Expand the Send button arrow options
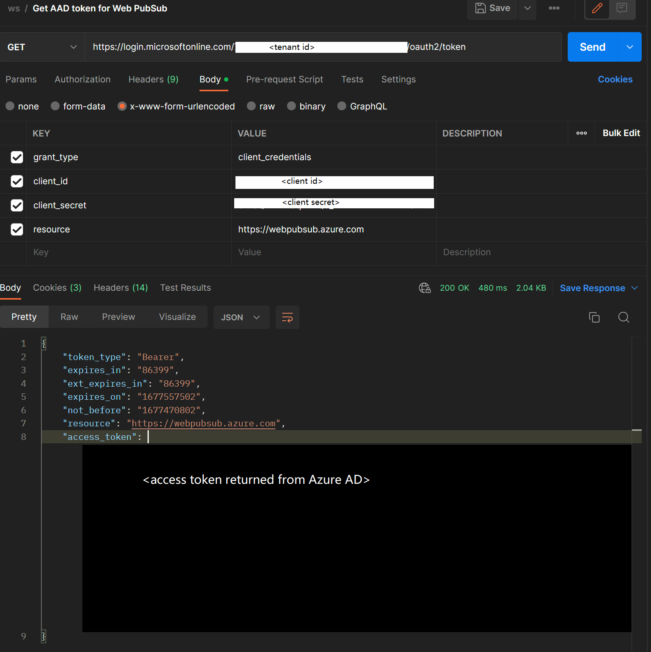Viewport: 651px width, 652px height. tap(629, 47)
